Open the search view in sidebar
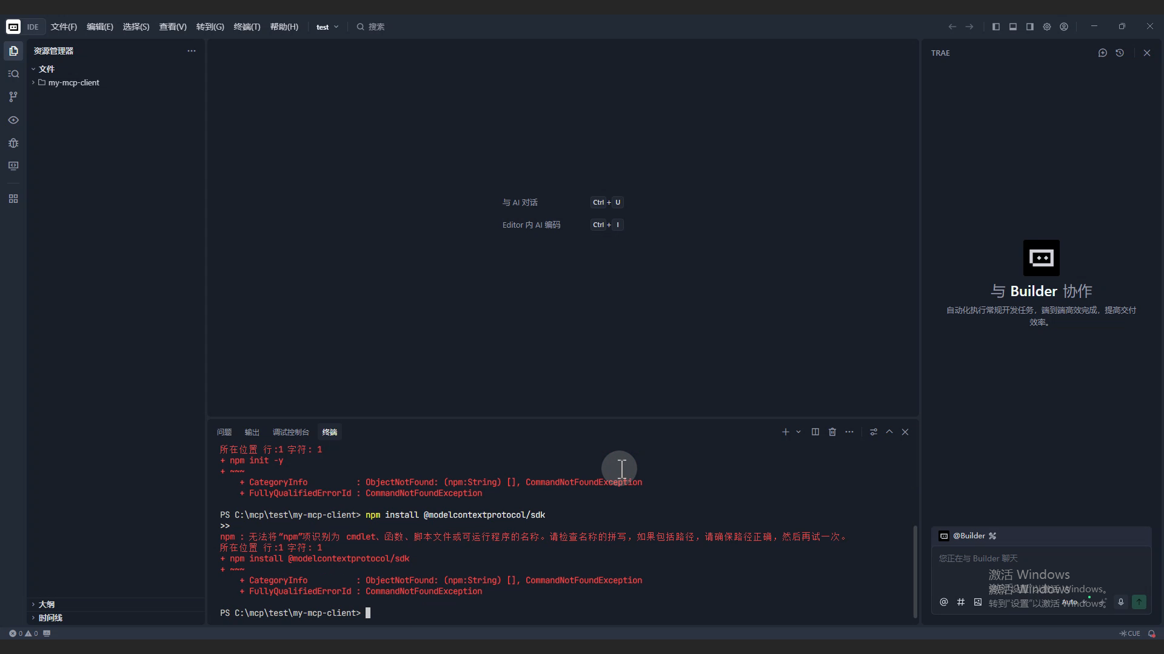Image resolution: width=1164 pixels, height=654 pixels. (13, 74)
